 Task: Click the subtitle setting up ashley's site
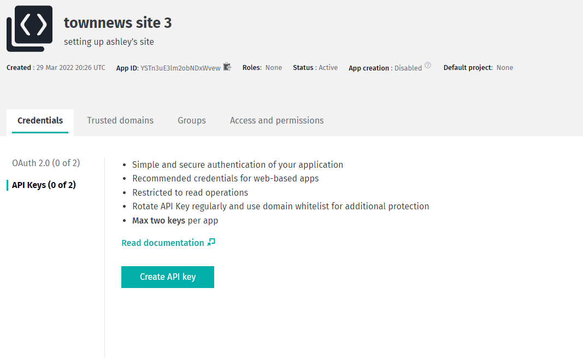tap(109, 42)
